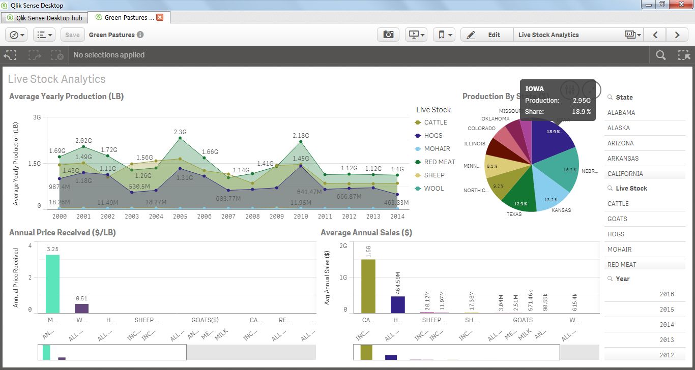Step back in selections

pyautogui.click(x=10, y=55)
